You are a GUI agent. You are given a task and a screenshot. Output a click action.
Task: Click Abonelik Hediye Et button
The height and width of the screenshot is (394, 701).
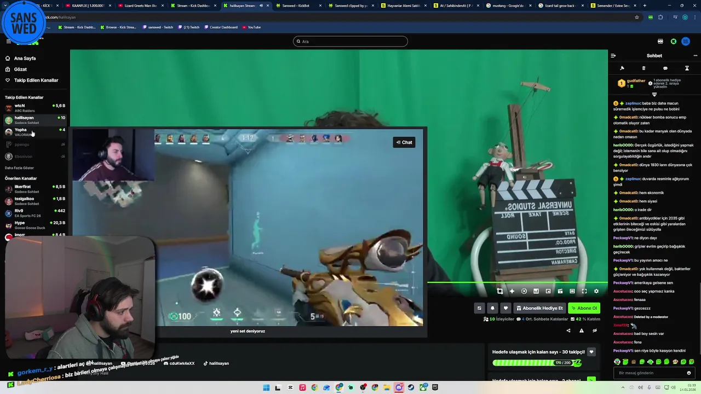pyautogui.click(x=540, y=308)
